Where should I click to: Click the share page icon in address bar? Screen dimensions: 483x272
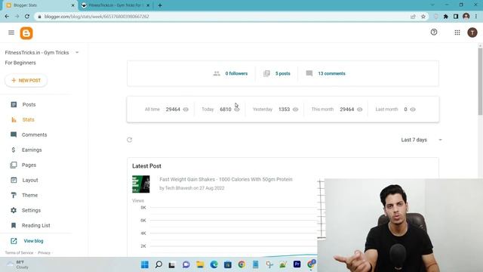coord(413,17)
